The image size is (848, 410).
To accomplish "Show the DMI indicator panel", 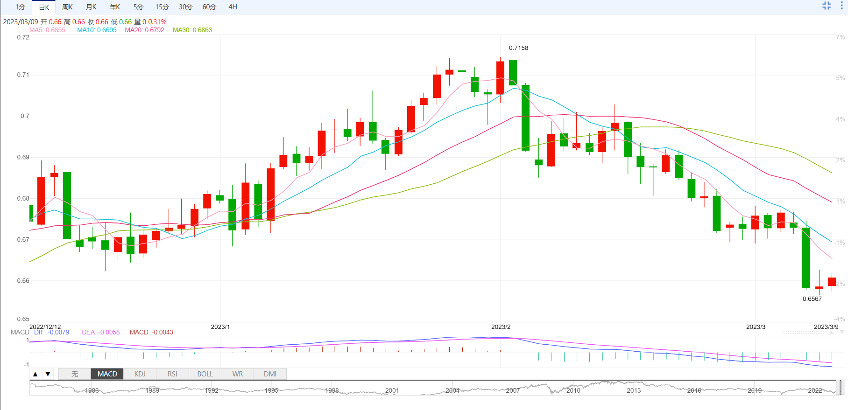I will point(270,374).
